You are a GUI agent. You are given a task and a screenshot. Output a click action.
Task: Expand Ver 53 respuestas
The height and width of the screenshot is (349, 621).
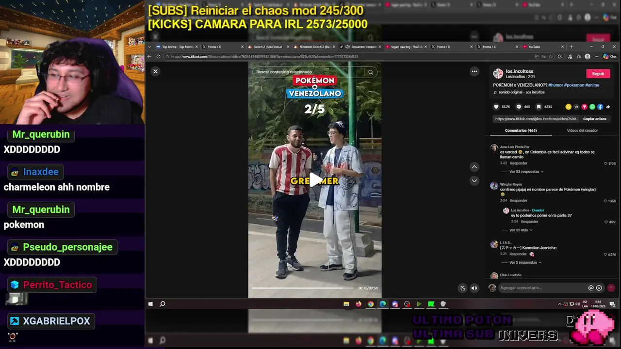point(526,172)
